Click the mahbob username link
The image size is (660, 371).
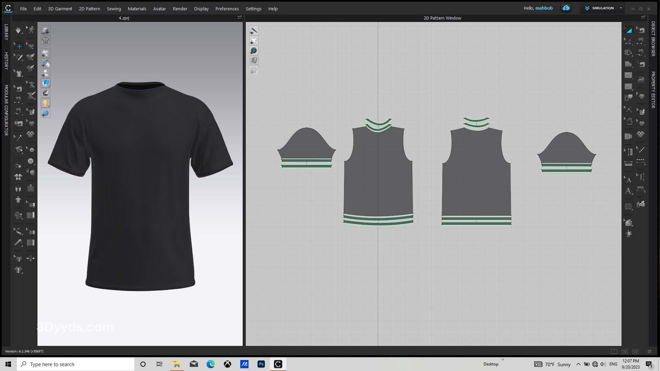pyautogui.click(x=544, y=8)
